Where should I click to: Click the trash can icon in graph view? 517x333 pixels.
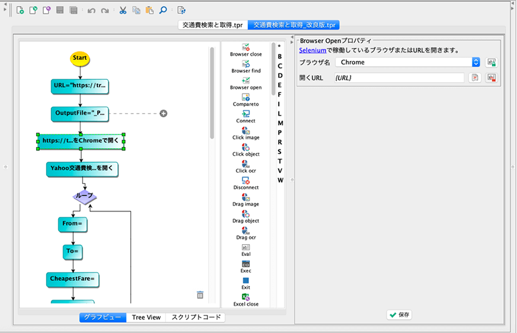point(200,295)
